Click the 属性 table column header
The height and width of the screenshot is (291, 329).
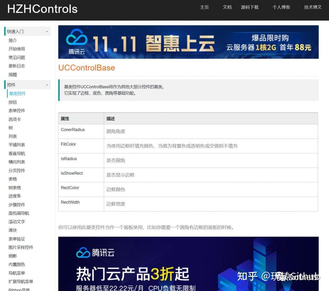pos(81,119)
